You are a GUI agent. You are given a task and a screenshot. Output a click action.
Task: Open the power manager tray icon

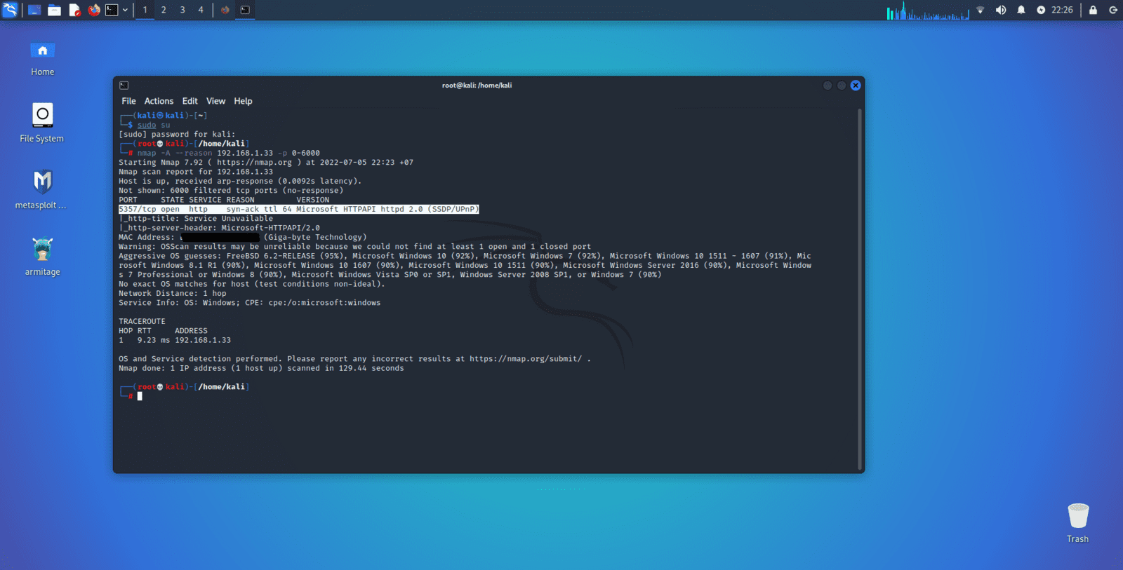tap(1041, 10)
